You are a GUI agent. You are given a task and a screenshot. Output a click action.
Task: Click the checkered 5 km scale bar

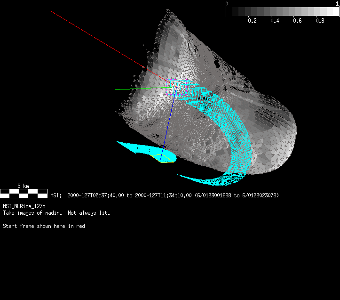[x=24, y=194]
